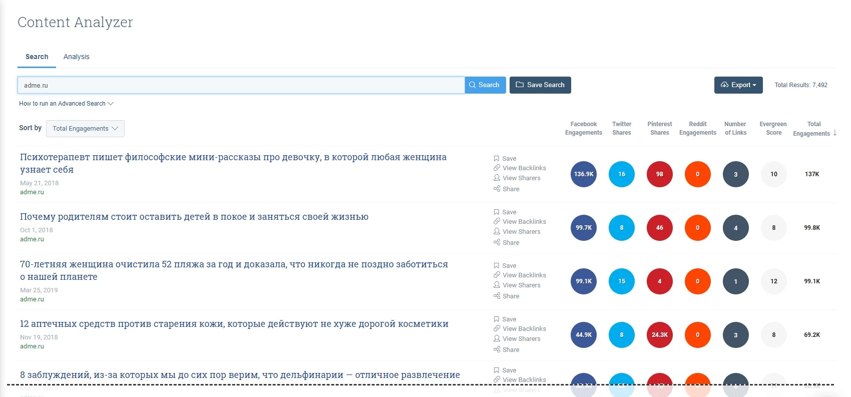
Task: View Sharers for 70-летняя женщина article
Action: click(x=517, y=285)
